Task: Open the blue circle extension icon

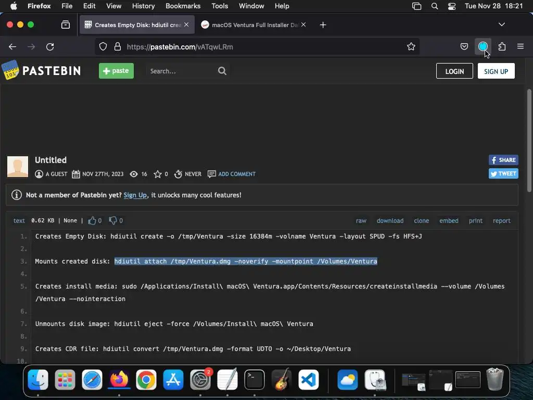Action: [x=483, y=46]
